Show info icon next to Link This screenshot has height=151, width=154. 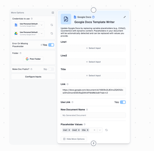click(x=68, y=84)
